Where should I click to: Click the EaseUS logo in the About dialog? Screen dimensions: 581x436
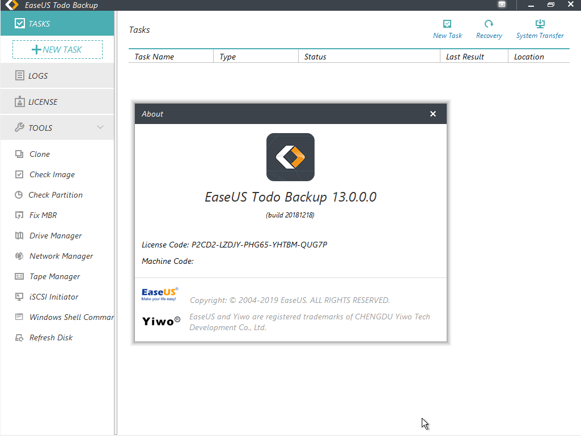coord(290,157)
